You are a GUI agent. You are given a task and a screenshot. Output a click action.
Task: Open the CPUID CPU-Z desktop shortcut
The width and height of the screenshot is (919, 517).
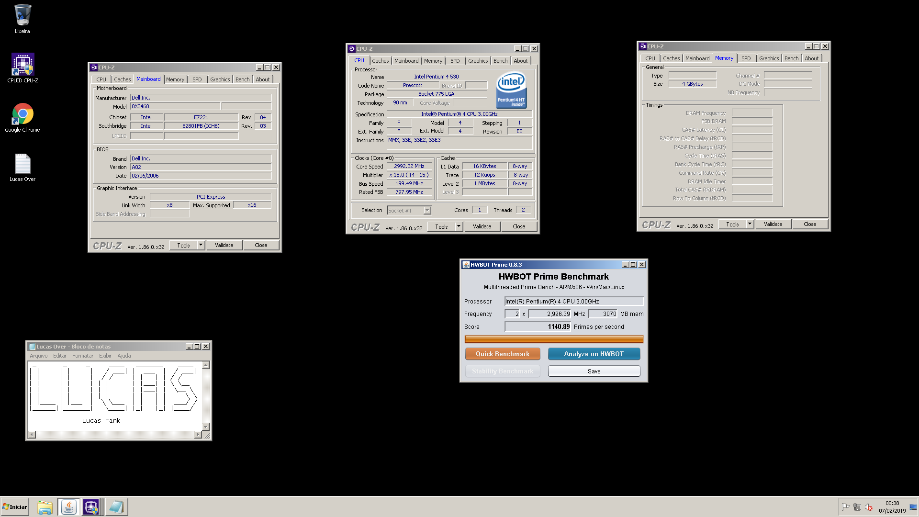pos(22,67)
